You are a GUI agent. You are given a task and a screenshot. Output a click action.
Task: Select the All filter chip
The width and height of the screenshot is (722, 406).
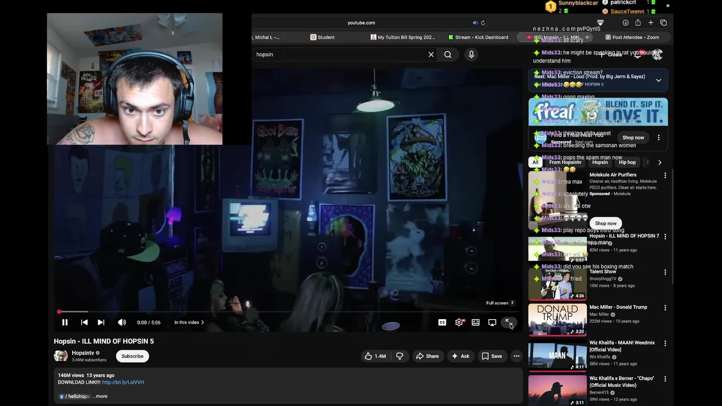535,162
